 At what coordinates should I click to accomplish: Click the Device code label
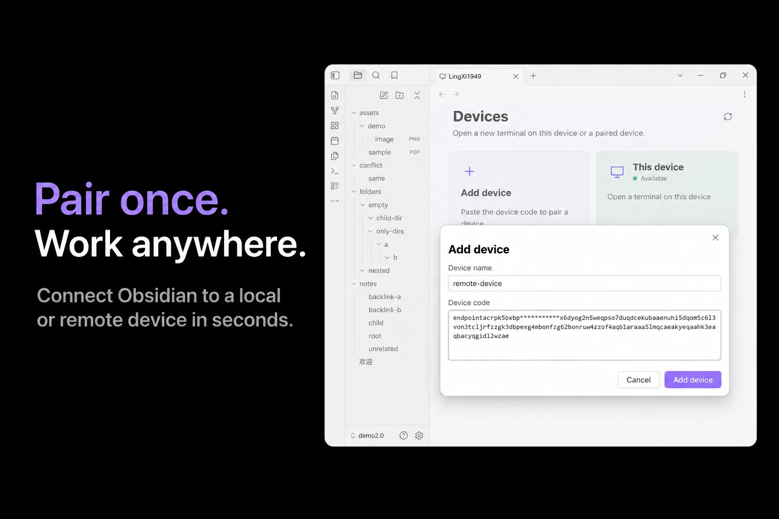[469, 303]
